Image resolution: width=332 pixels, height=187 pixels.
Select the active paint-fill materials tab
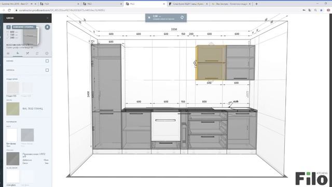tap(18, 53)
